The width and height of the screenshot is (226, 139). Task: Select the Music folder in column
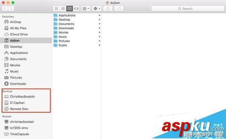[77, 37]
